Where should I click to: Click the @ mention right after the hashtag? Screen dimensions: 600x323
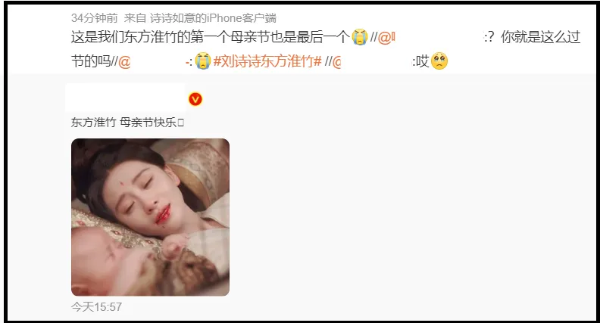click(x=336, y=61)
